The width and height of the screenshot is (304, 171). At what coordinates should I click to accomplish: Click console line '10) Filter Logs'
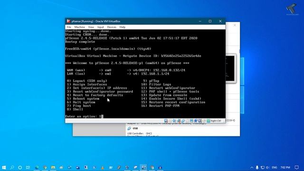point(156,85)
